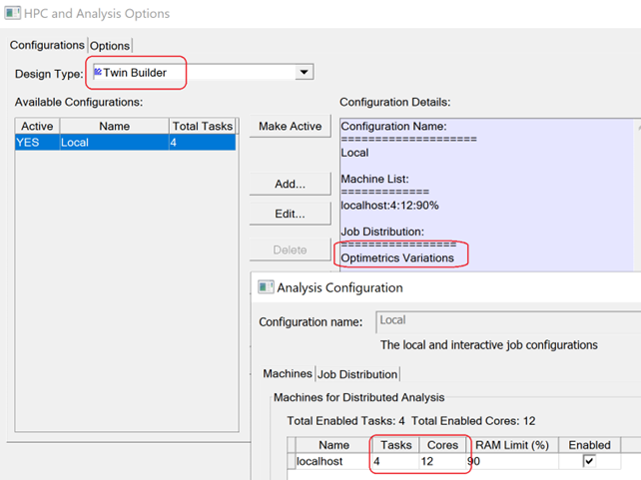Click the localhost name cell

331,461
